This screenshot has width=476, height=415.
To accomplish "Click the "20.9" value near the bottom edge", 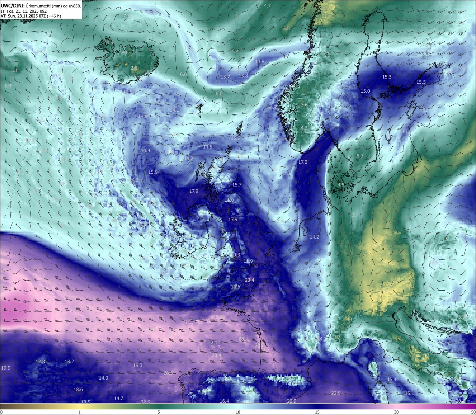I will [x=292, y=401].
